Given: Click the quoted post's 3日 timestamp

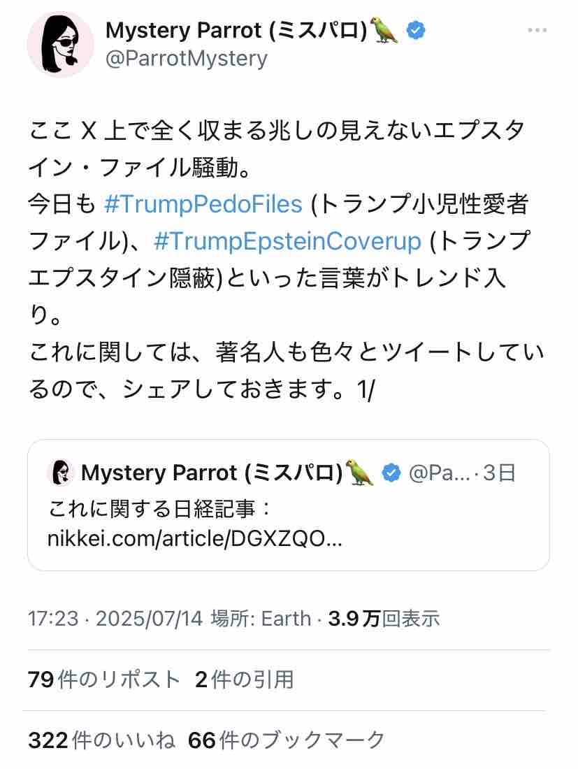Looking at the screenshot, I should (499, 473).
